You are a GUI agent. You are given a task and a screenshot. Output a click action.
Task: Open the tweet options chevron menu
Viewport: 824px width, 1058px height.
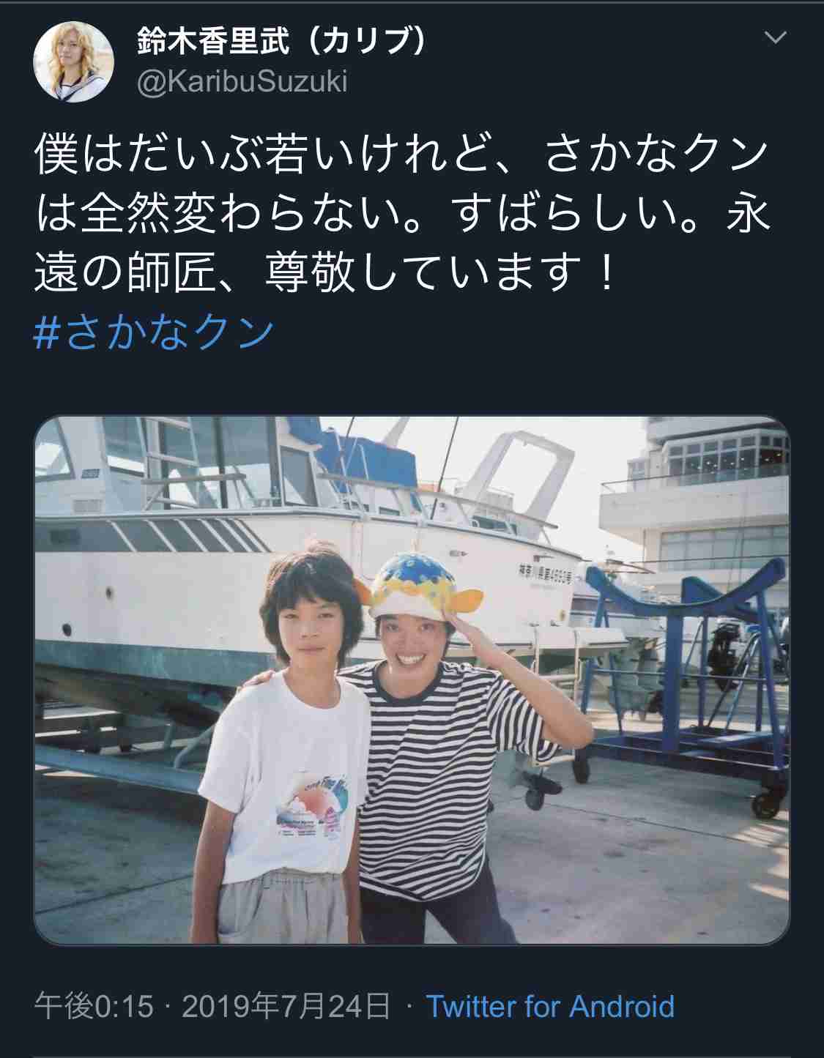point(775,37)
